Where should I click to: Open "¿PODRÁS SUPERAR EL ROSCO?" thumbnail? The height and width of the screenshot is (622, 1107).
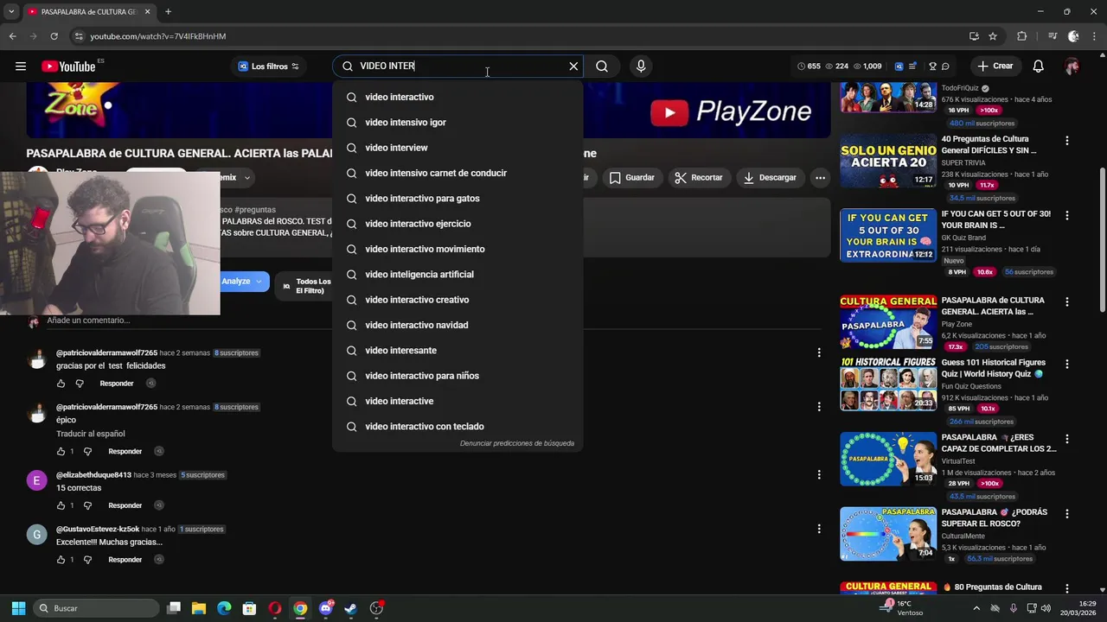pos(888,534)
